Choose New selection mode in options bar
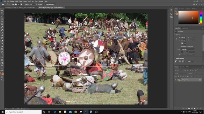The width and height of the screenshot is (204, 114). tap(13, 4)
